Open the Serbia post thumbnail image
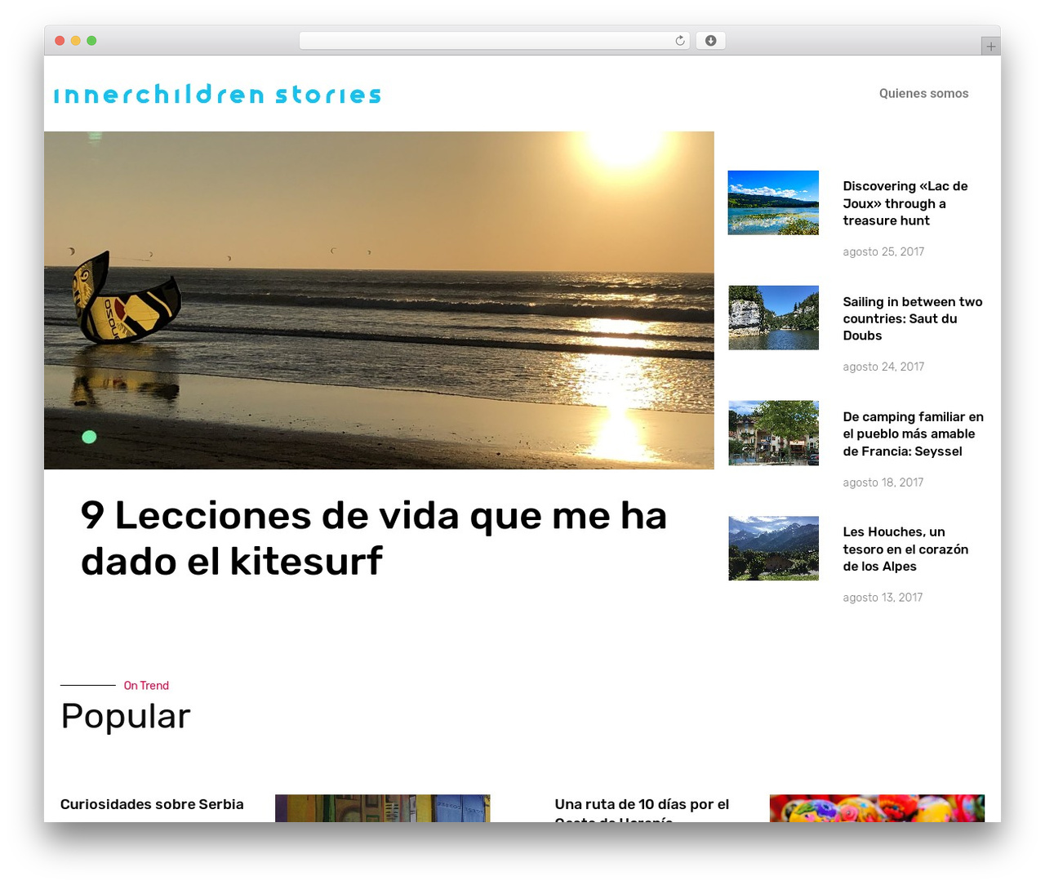 pyautogui.click(x=382, y=808)
